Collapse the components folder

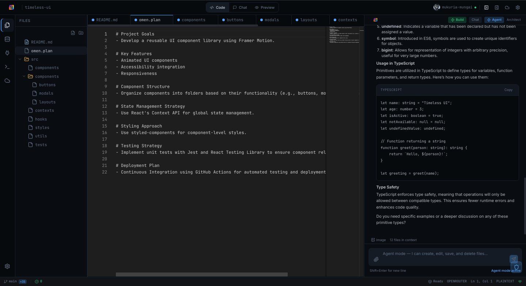click(24, 76)
